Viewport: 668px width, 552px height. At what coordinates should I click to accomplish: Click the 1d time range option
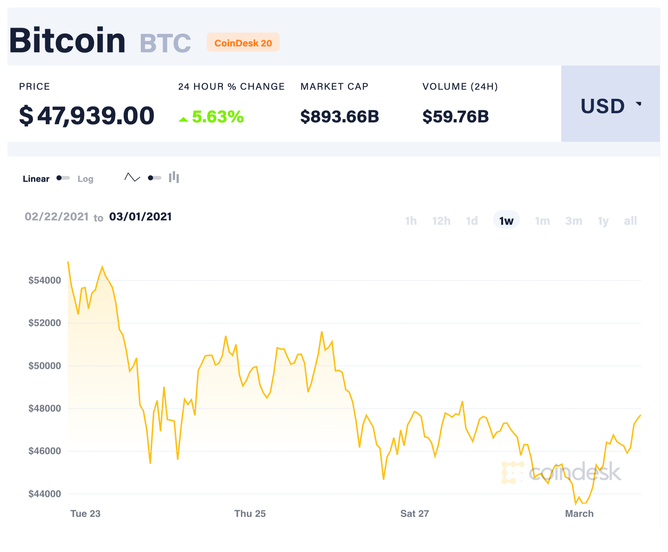[472, 220]
